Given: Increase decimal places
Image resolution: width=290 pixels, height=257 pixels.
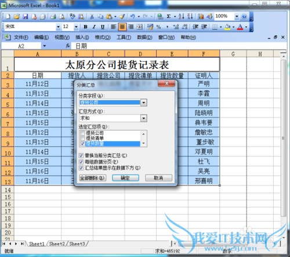Looking at the screenshot, I should click(x=176, y=27).
